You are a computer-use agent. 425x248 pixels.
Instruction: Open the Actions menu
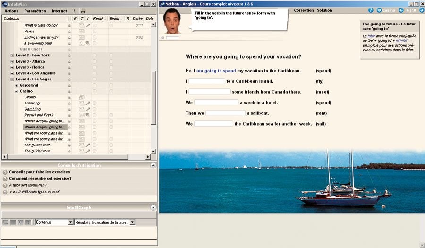pos(11,11)
